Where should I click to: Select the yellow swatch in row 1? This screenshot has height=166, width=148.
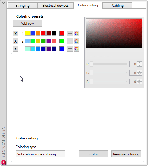click(28, 33)
